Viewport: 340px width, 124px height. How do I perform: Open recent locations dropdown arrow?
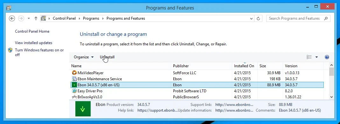[x=29, y=19]
